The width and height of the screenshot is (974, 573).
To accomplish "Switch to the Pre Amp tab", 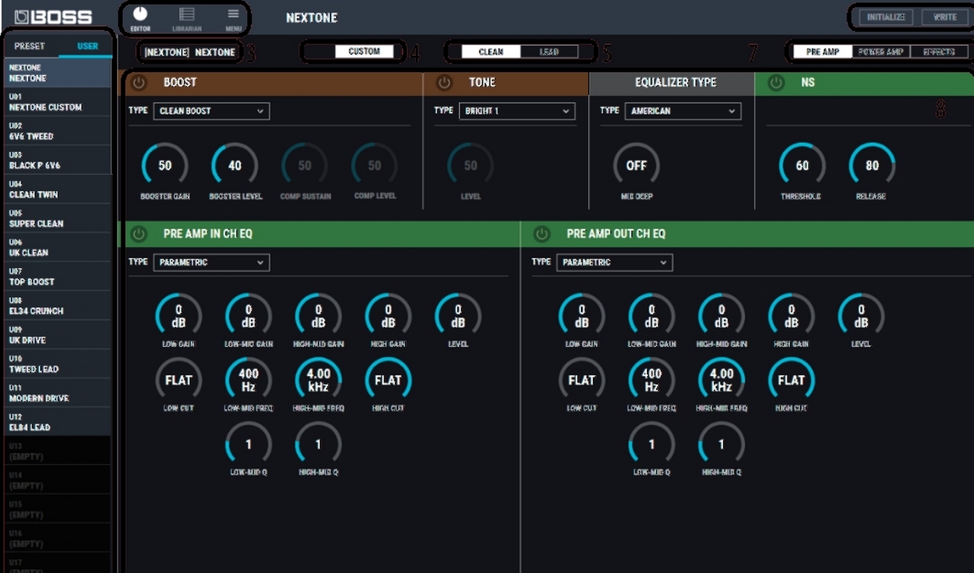I will (823, 52).
